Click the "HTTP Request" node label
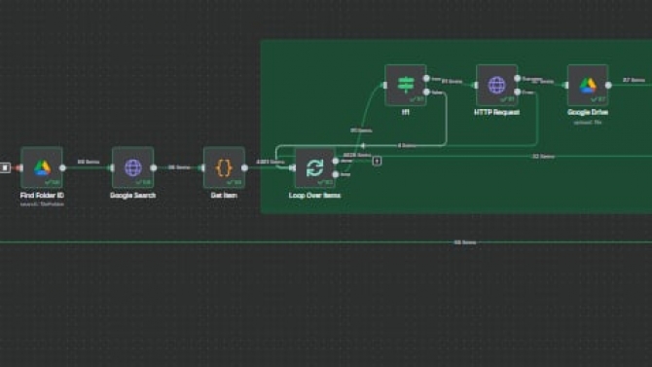The width and height of the screenshot is (652, 367). [x=496, y=112]
